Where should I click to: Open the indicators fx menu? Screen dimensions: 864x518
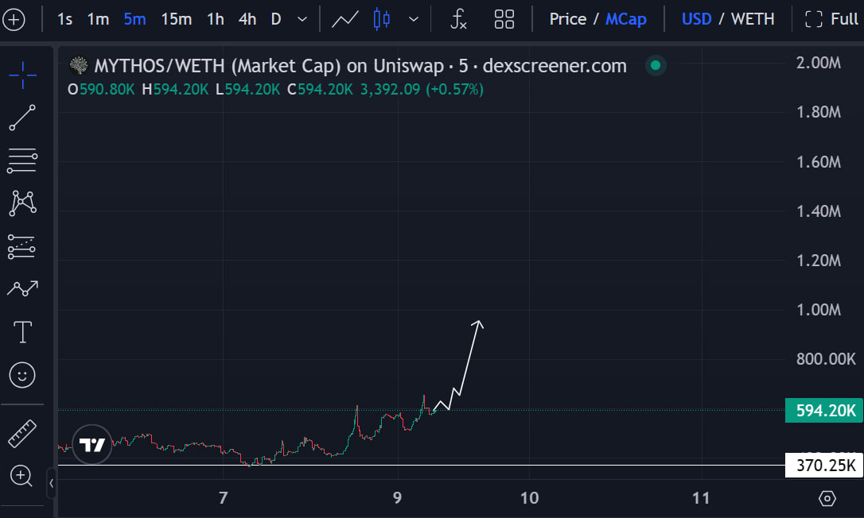click(458, 19)
